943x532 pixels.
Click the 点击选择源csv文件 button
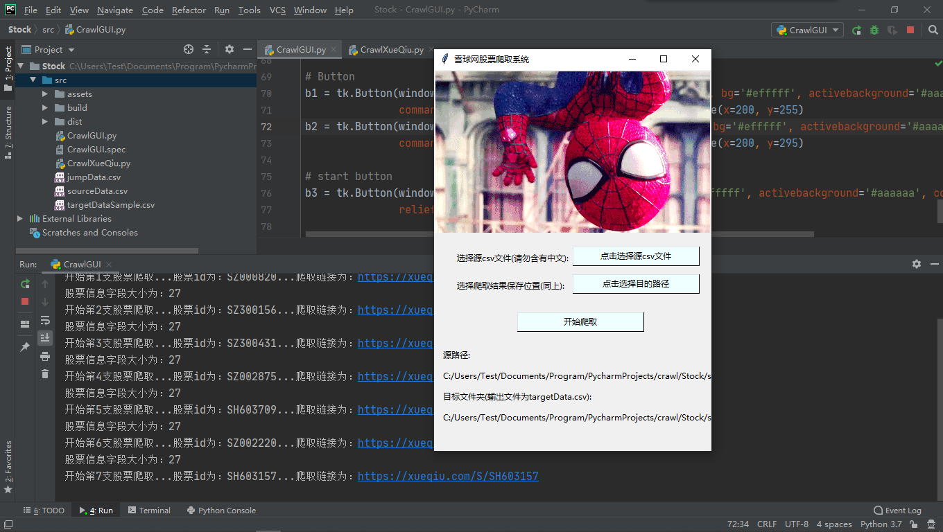click(636, 256)
